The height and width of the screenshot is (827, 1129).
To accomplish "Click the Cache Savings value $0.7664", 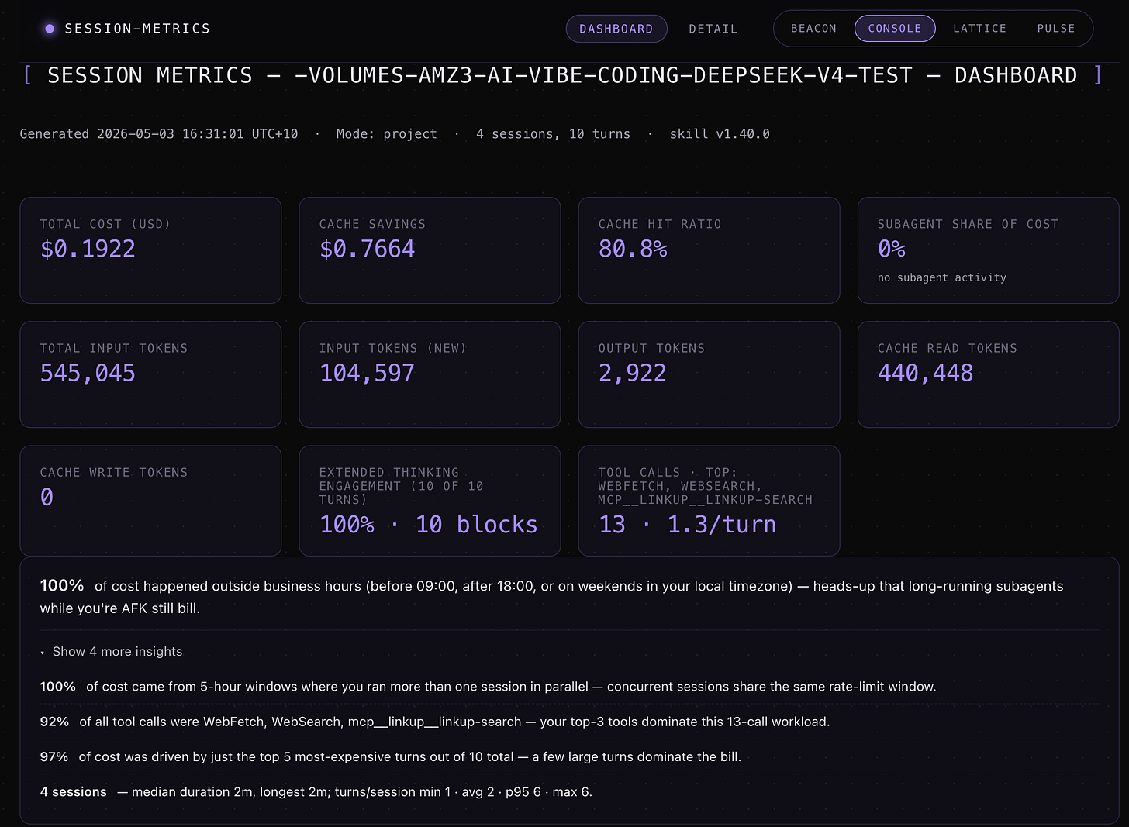I will (x=367, y=249).
